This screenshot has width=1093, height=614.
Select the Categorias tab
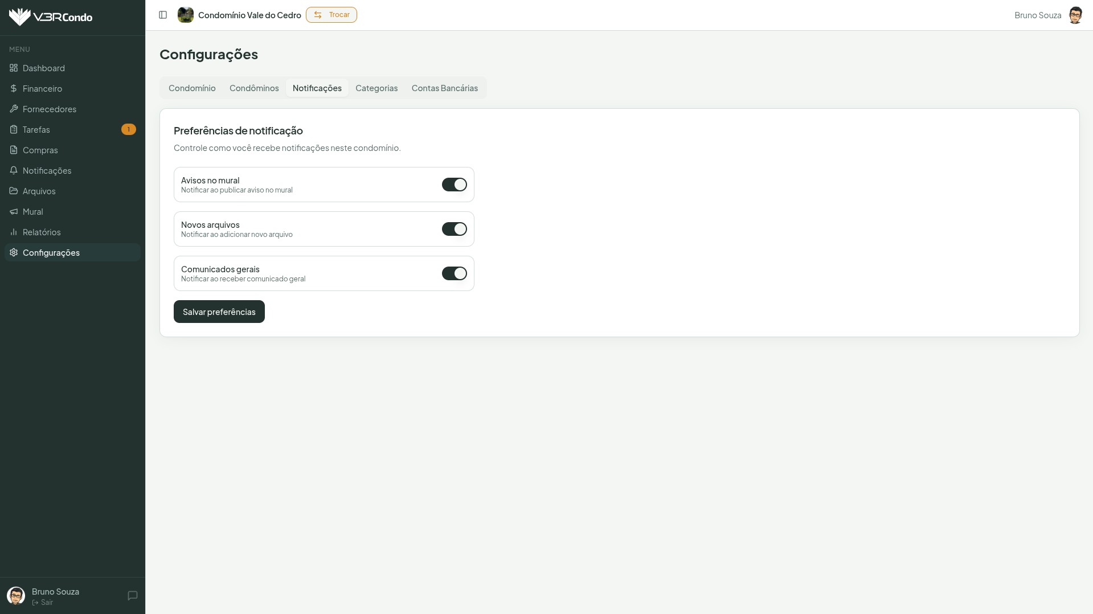376,88
